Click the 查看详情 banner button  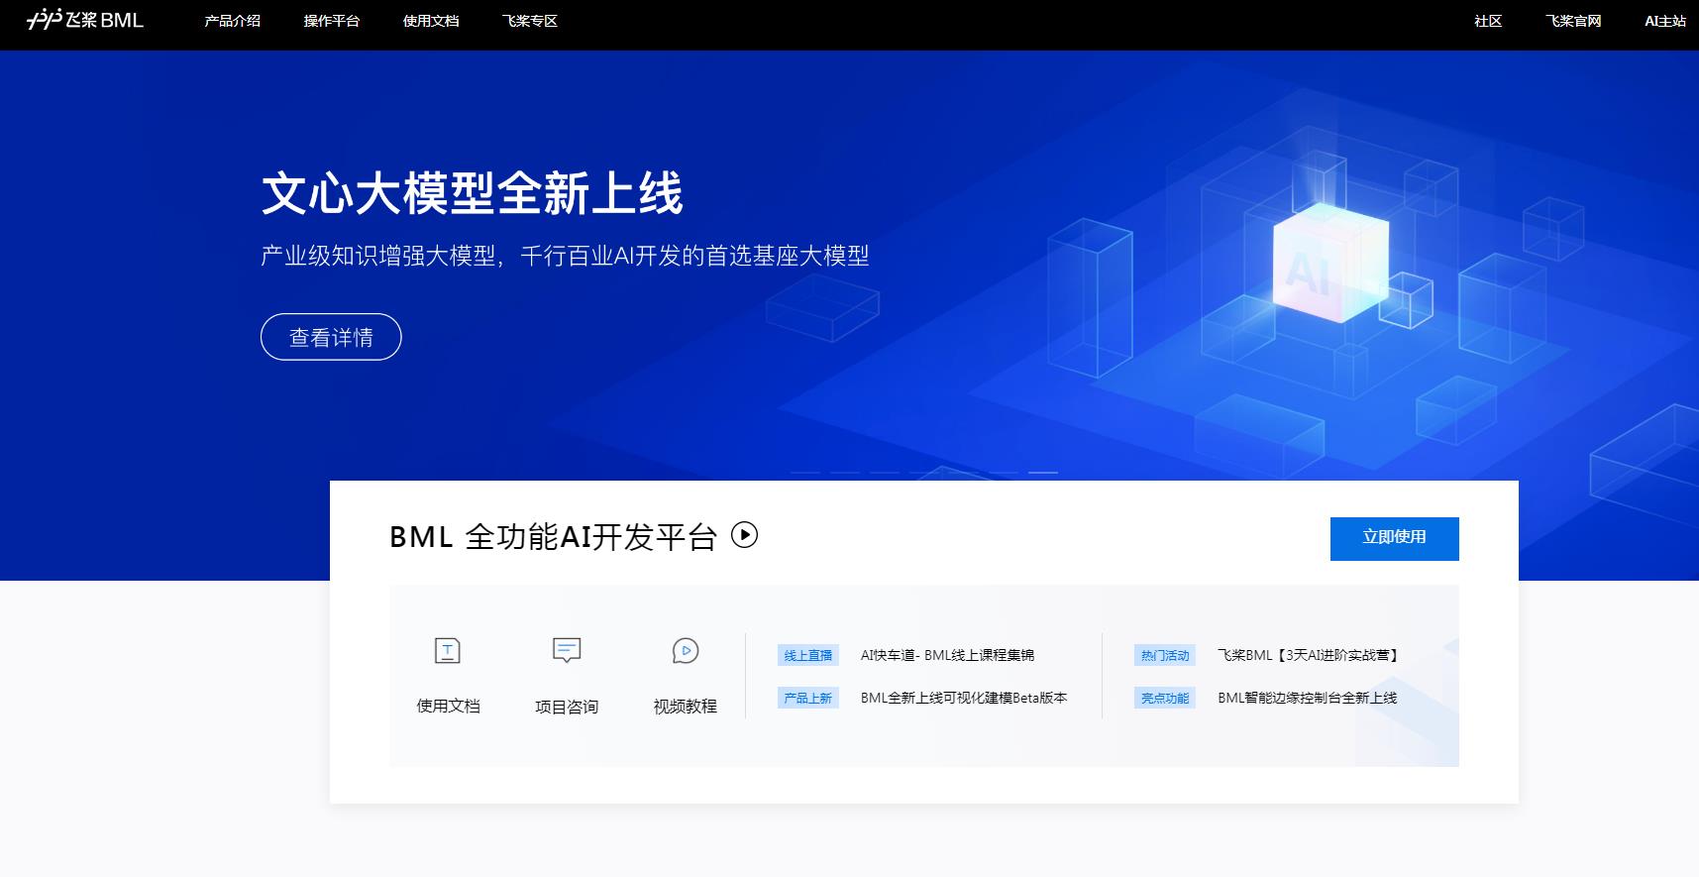(x=331, y=337)
